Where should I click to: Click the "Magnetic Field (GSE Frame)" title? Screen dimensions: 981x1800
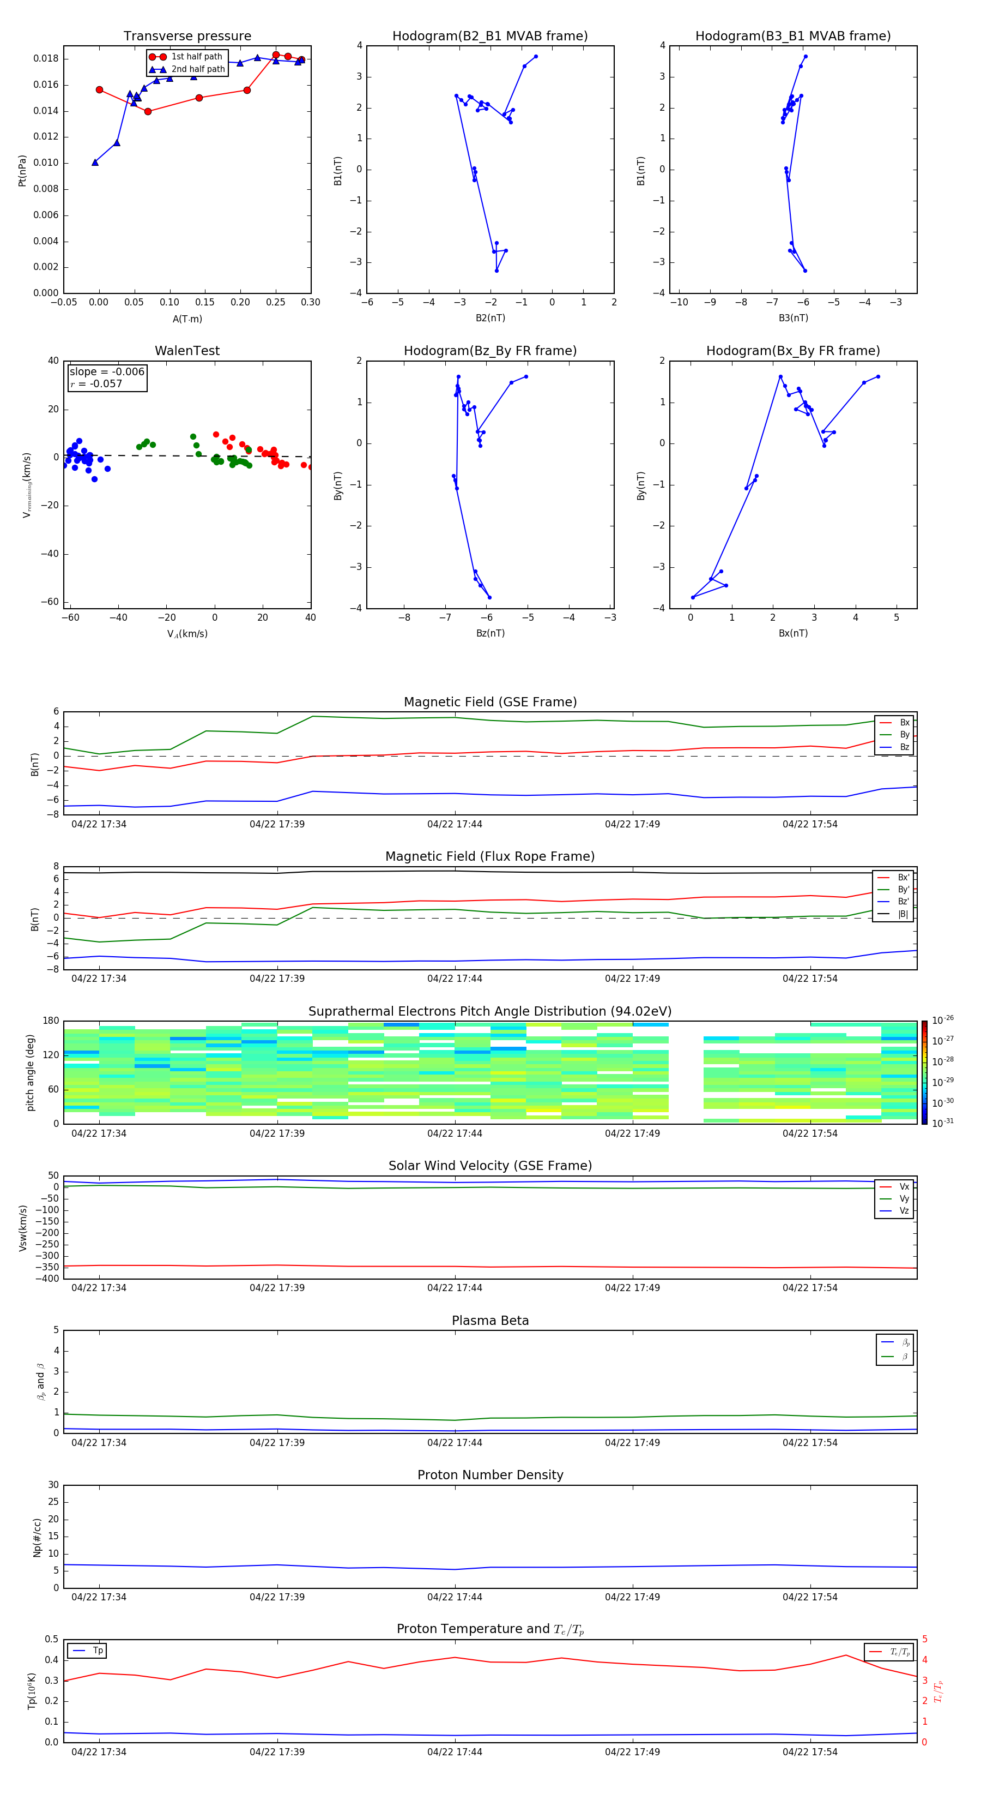pos(490,702)
